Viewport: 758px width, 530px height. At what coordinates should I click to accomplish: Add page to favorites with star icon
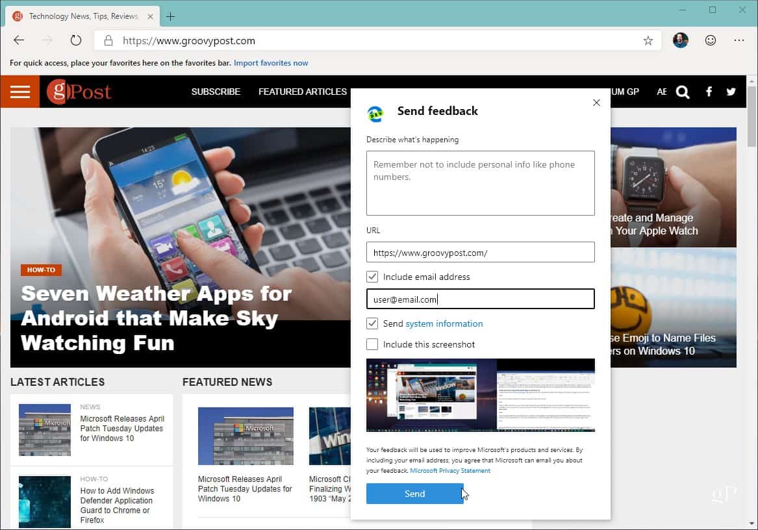(648, 41)
